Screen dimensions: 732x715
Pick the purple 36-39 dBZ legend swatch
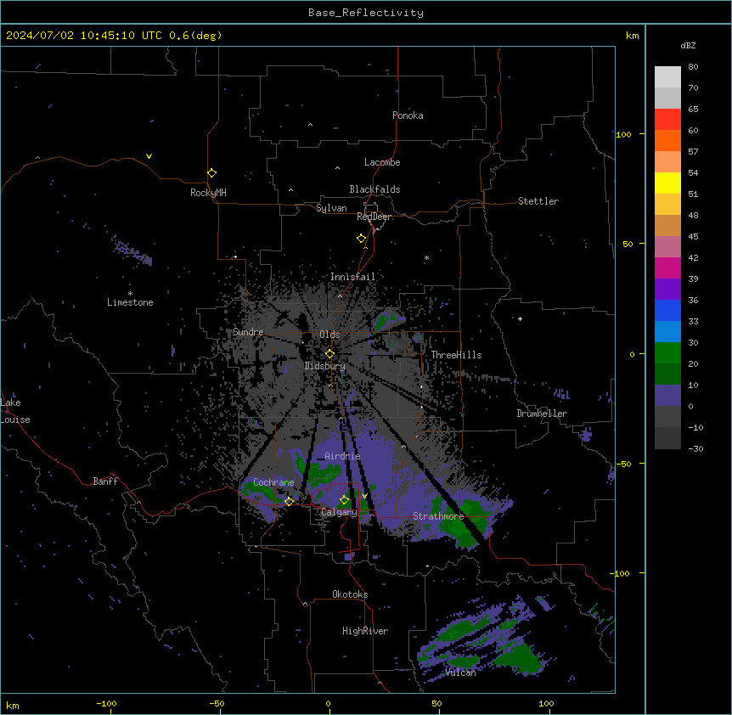click(x=667, y=290)
